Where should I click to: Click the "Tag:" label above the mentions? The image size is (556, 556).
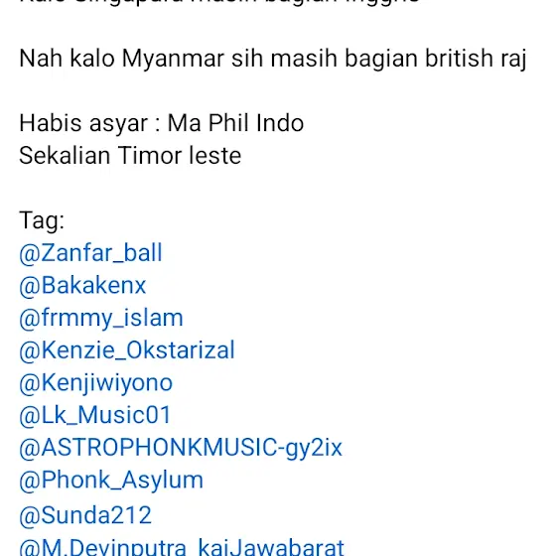point(42,220)
